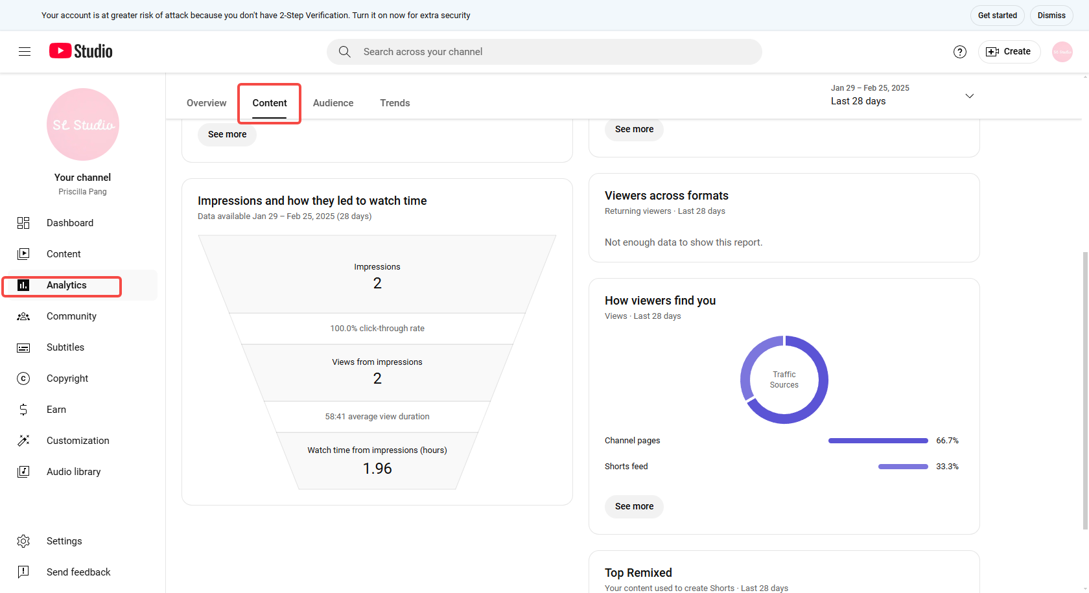Open the Subtitles section

click(x=65, y=347)
